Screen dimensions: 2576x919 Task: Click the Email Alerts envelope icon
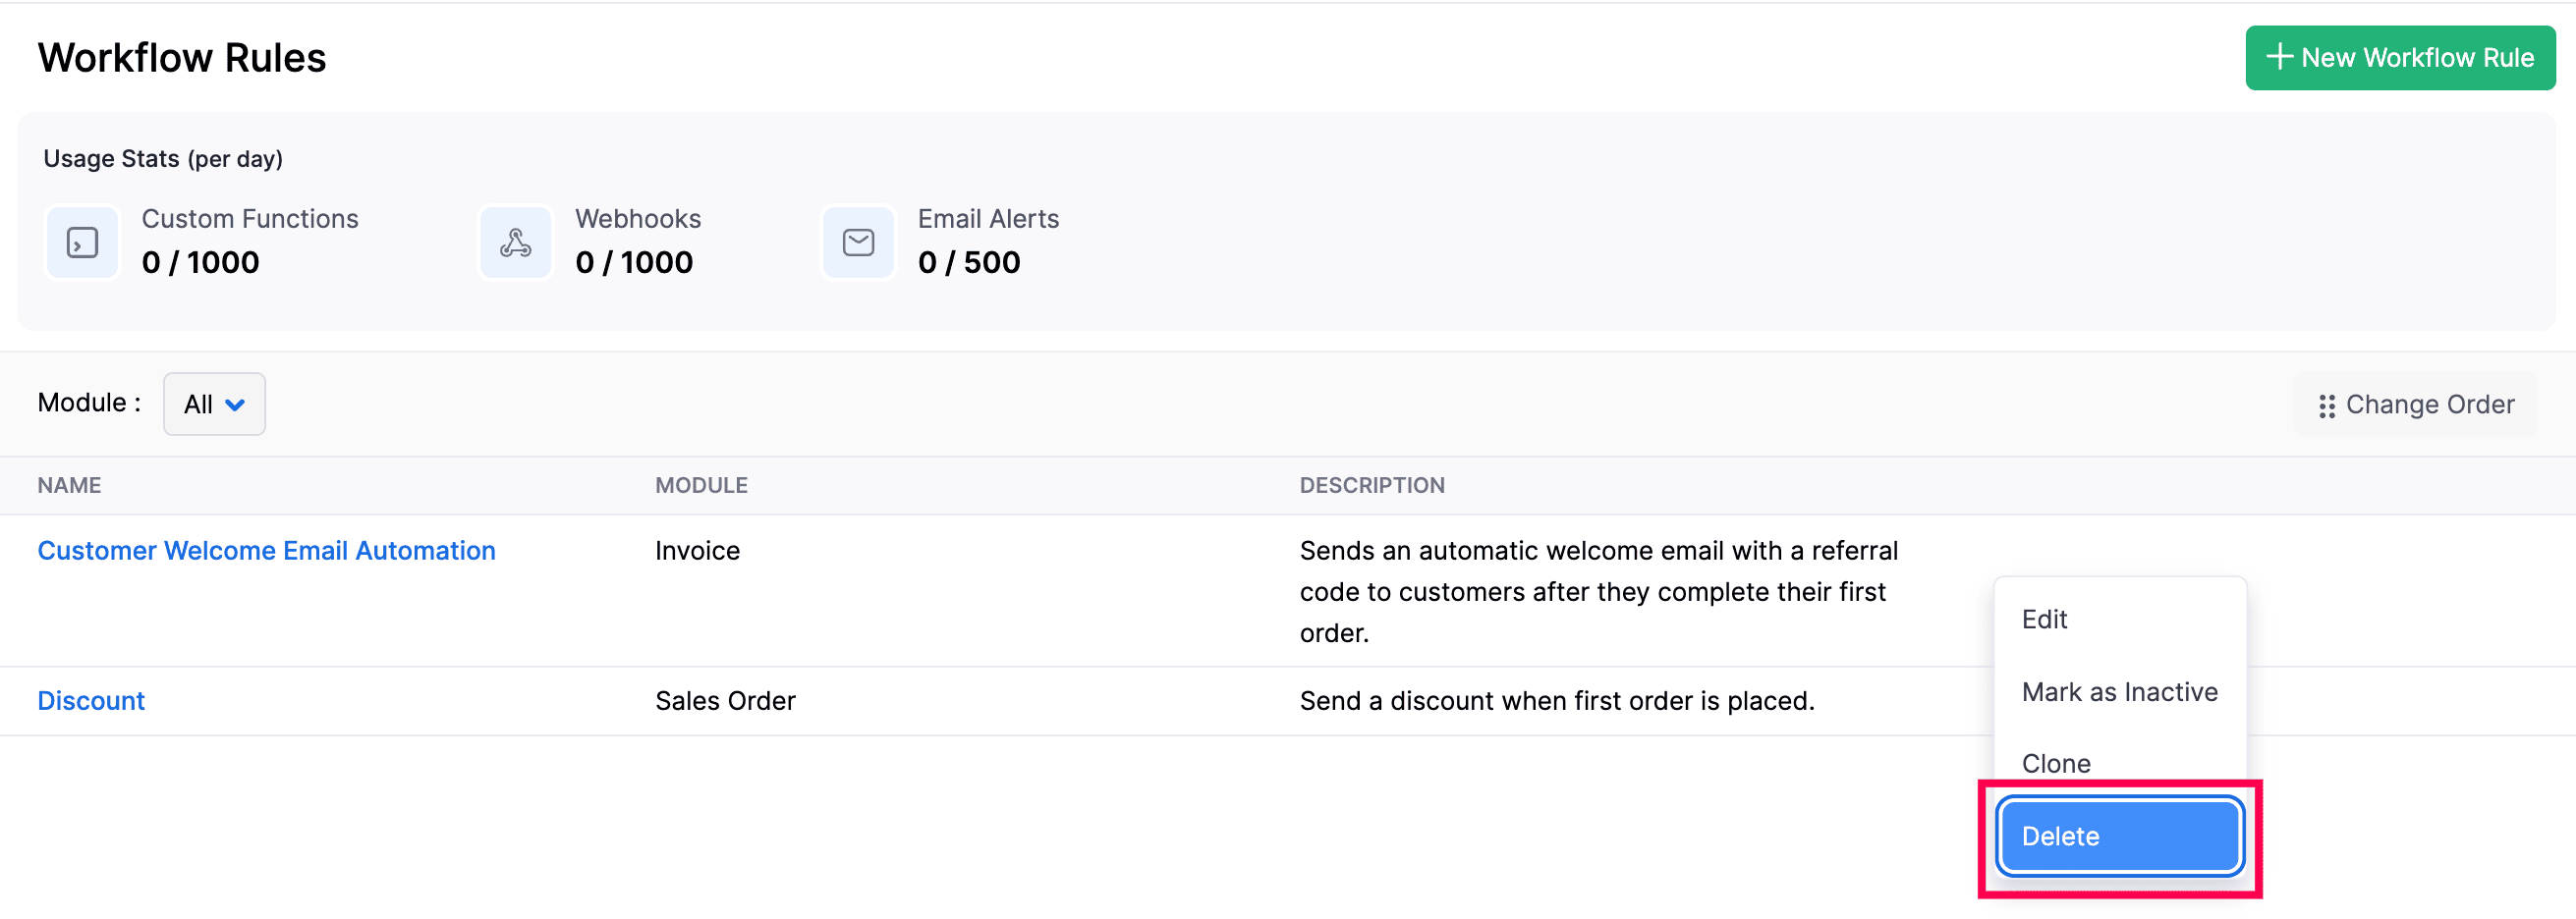click(x=858, y=243)
